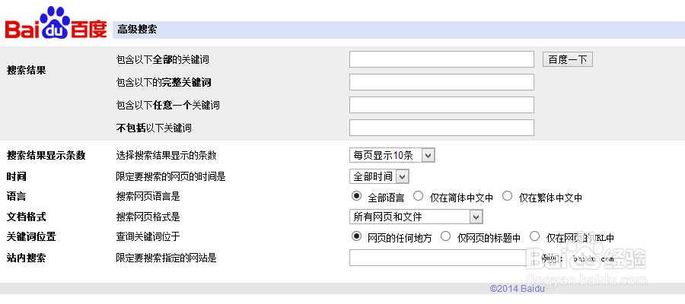The width and height of the screenshot is (685, 304).
Task: Click the 高级搜索 header title
Action: click(137, 30)
